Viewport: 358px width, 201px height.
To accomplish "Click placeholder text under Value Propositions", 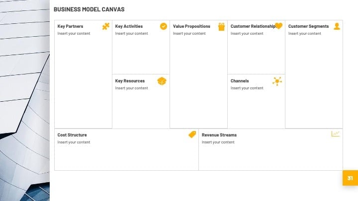I will pyautogui.click(x=189, y=34).
